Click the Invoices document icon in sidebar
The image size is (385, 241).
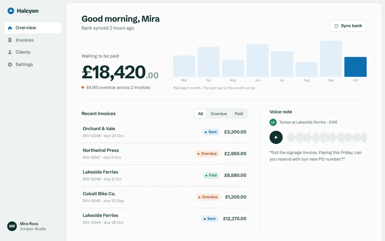pyautogui.click(x=10, y=40)
